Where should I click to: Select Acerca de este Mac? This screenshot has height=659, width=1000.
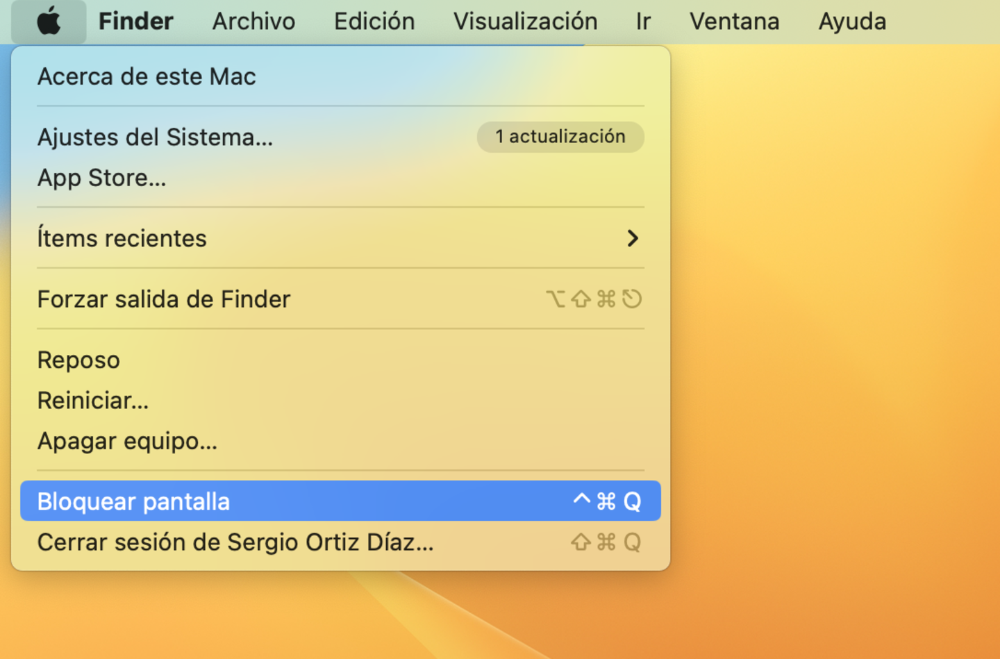(x=340, y=76)
